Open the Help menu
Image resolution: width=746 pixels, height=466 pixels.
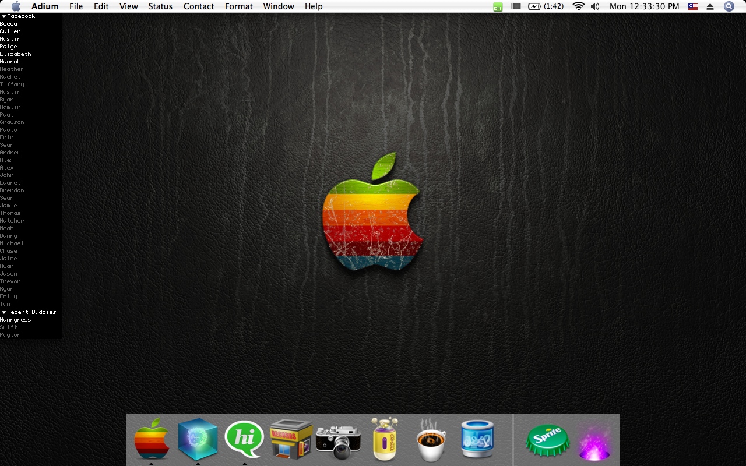click(x=314, y=6)
